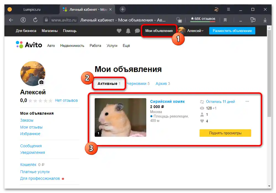Switch to the Lumpics.ru tab
Screen dimensions: 276x193
32,9
